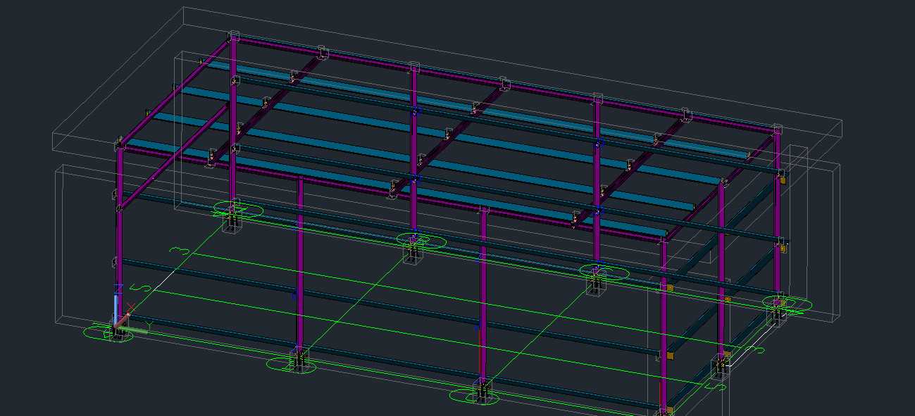The height and width of the screenshot is (416, 915).
Task: Click the blue Z axis of the UCS icon
Action: [116, 309]
